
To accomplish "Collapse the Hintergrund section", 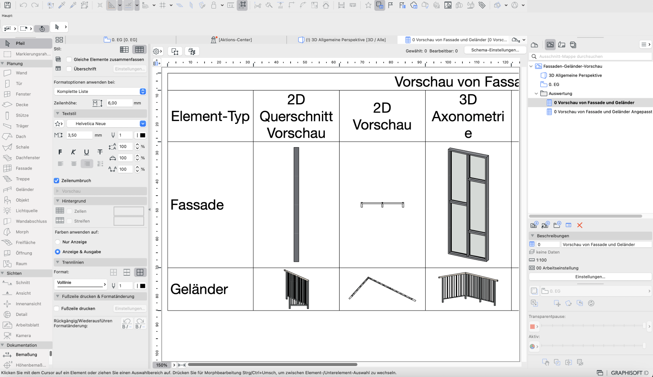I will click(58, 201).
